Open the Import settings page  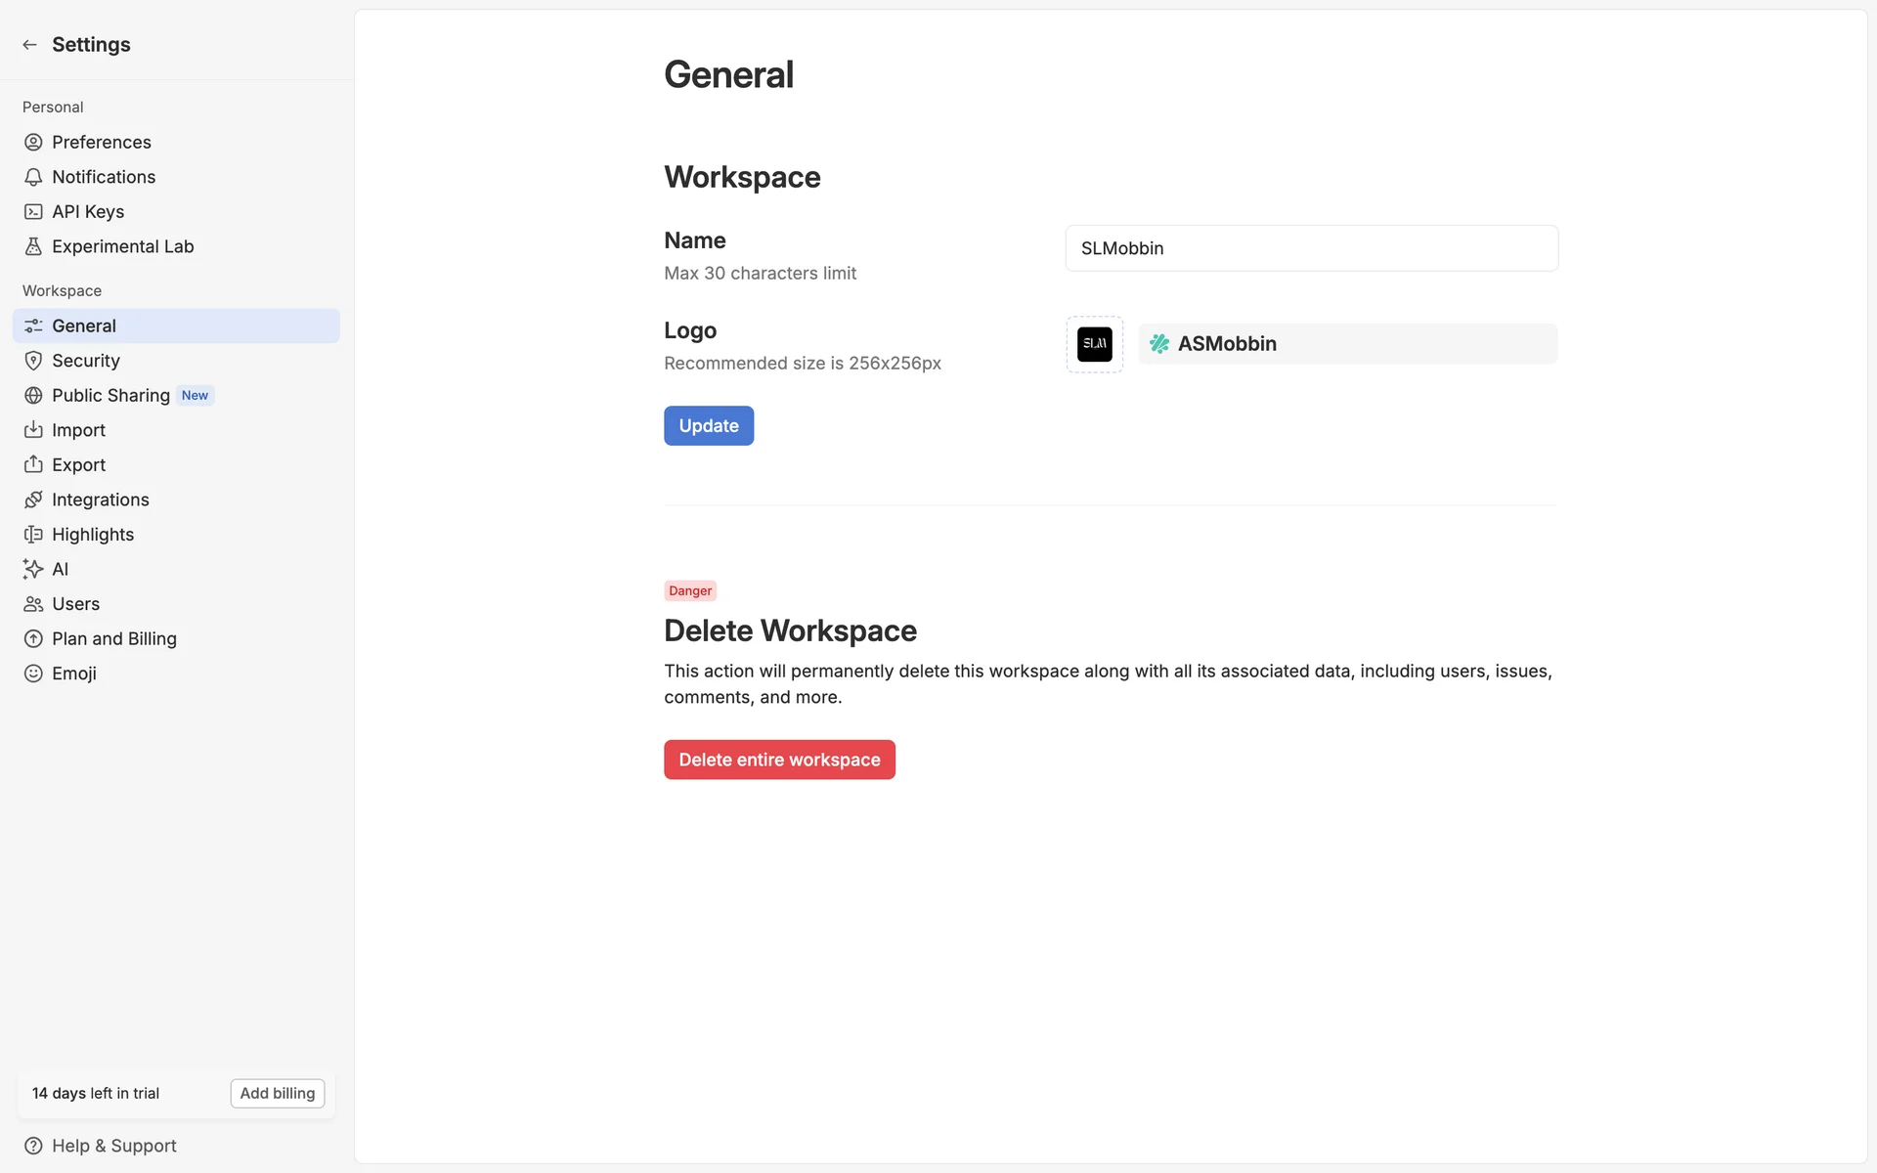pyautogui.click(x=78, y=430)
